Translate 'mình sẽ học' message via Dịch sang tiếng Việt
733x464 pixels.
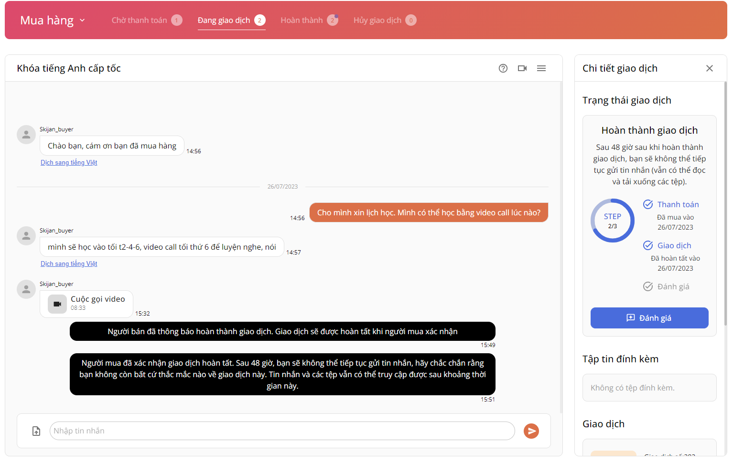click(x=69, y=264)
